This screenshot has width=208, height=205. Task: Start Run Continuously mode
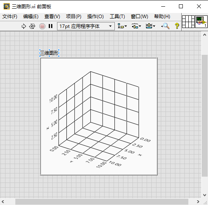(x=32, y=26)
